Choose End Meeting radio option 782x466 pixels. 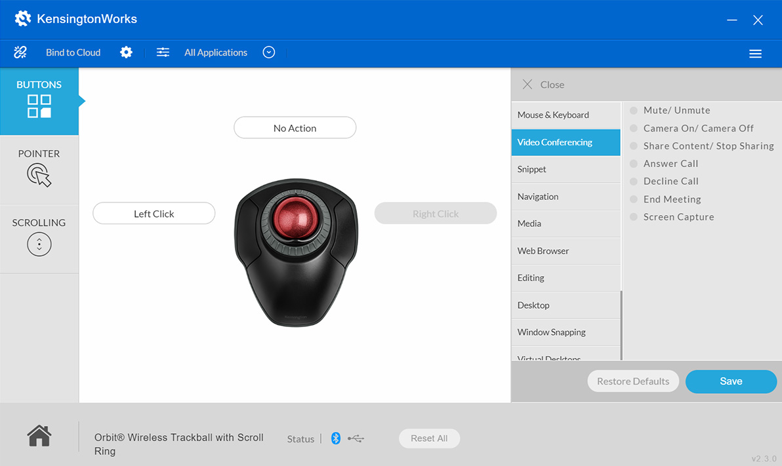pos(634,199)
